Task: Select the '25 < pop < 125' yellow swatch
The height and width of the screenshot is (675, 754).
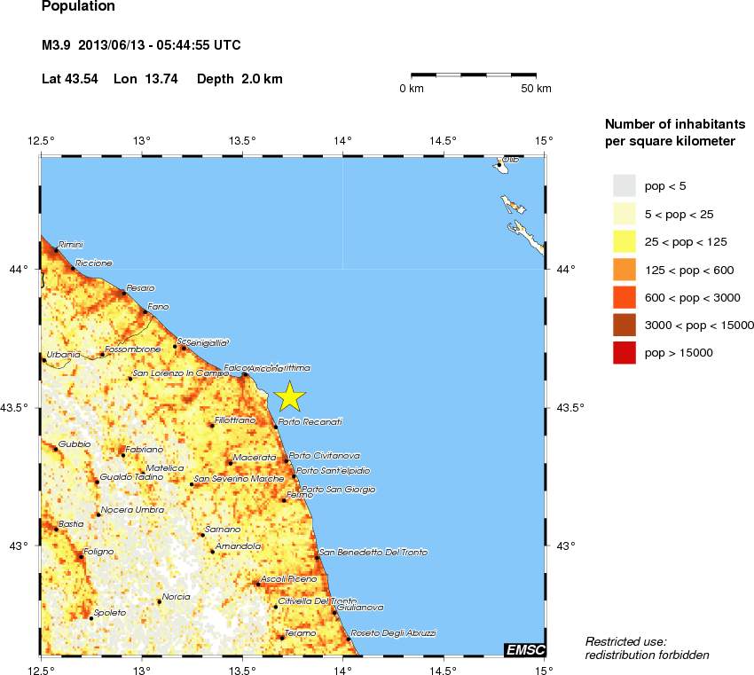Action: [x=624, y=241]
